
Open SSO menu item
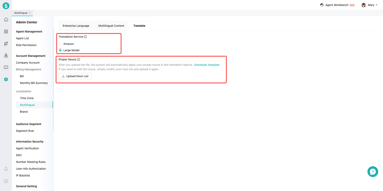point(19,155)
